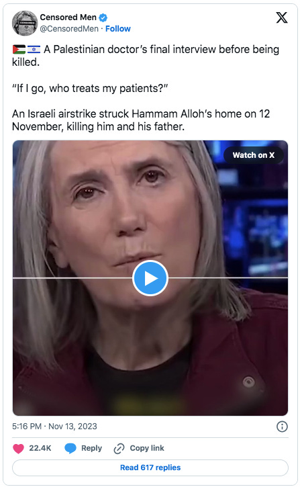This screenshot has width=300, height=487.
Task: Click the Watch on X button
Action: (x=254, y=155)
